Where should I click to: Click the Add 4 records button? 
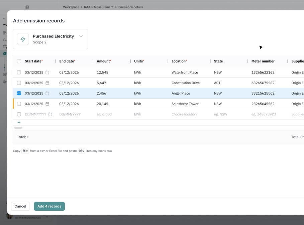coord(49,206)
